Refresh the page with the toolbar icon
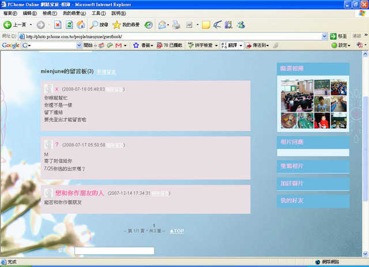Image resolution: width=369 pixels, height=267 pixels. pyautogui.click(x=69, y=25)
